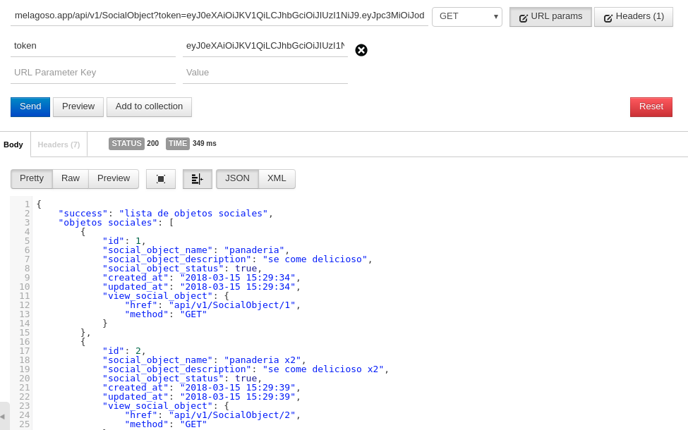Focus the URL Parameter Key field
The image size is (688, 430).
click(x=92, y=73)
